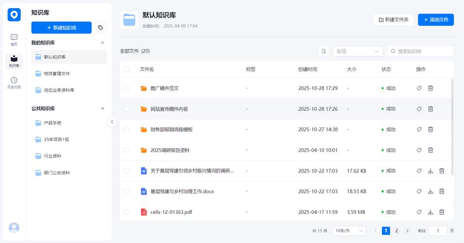Download cells-12-01363.pdf
This screenshot has height=243, width=464.
pyautogui.click(x=430, y=212)
